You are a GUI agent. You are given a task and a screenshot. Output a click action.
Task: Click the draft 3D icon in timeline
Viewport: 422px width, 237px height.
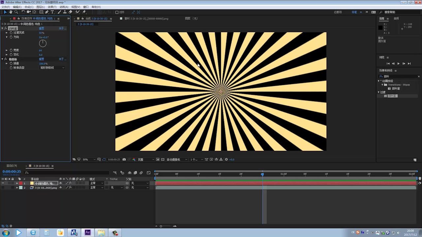point(122,173)
